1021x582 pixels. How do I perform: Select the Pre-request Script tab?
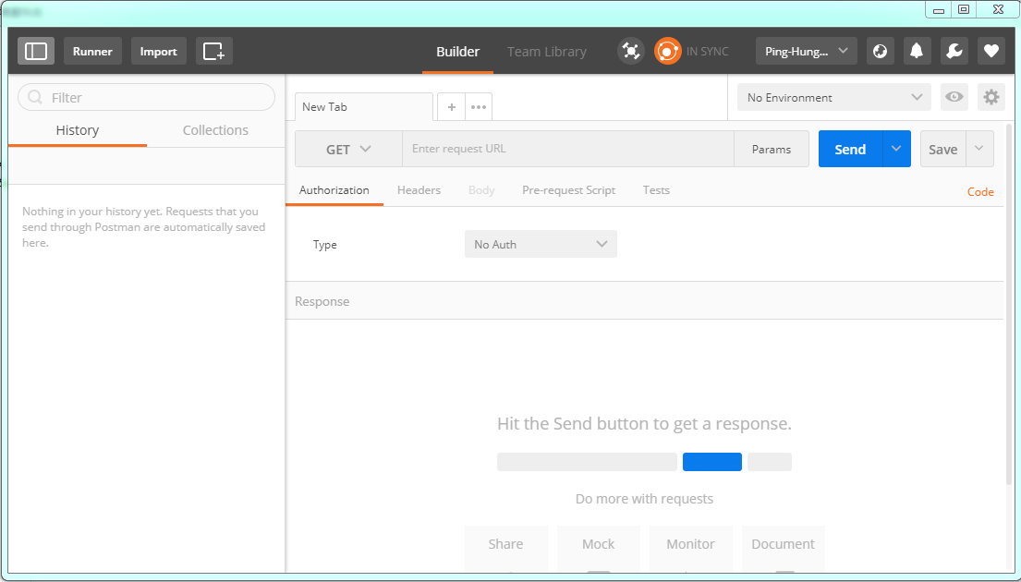click(568, 190)
